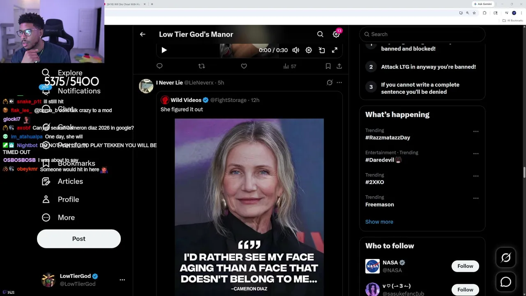Open community settings gear with notification badge
Viewport: 526px width, 296px height.
(336, 34)
